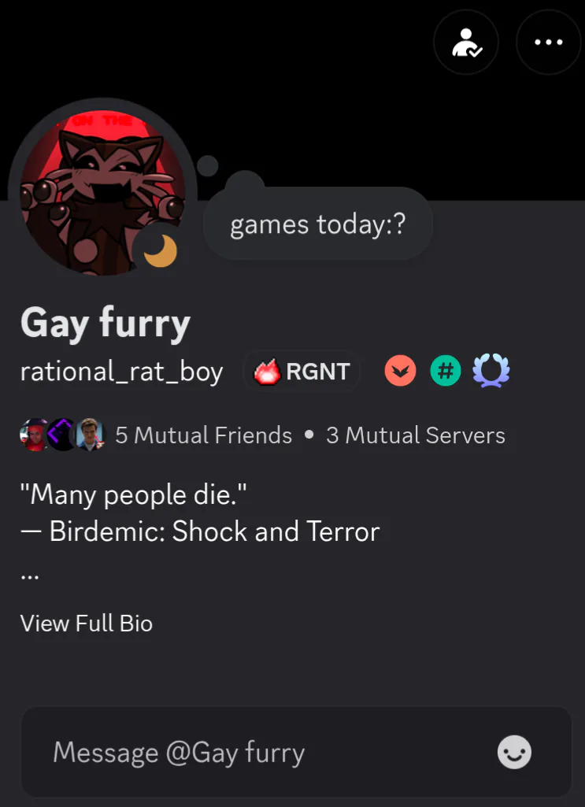Image resolution: width=585 pixels, height=807 pixels.
Task: Expand the bio ellipsis text
Action: click(30, 576)
